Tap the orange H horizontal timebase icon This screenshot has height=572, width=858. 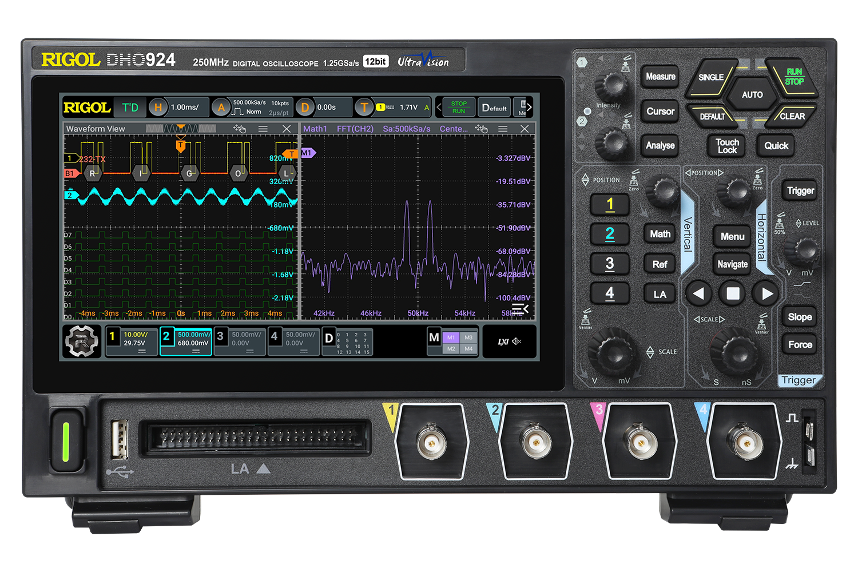coord(158,107)
